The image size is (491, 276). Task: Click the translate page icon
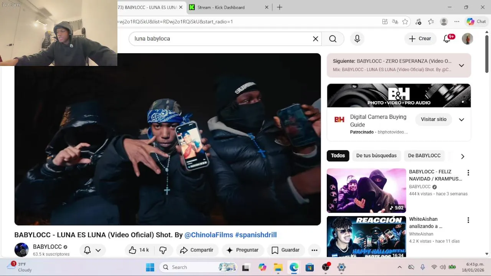395,22
